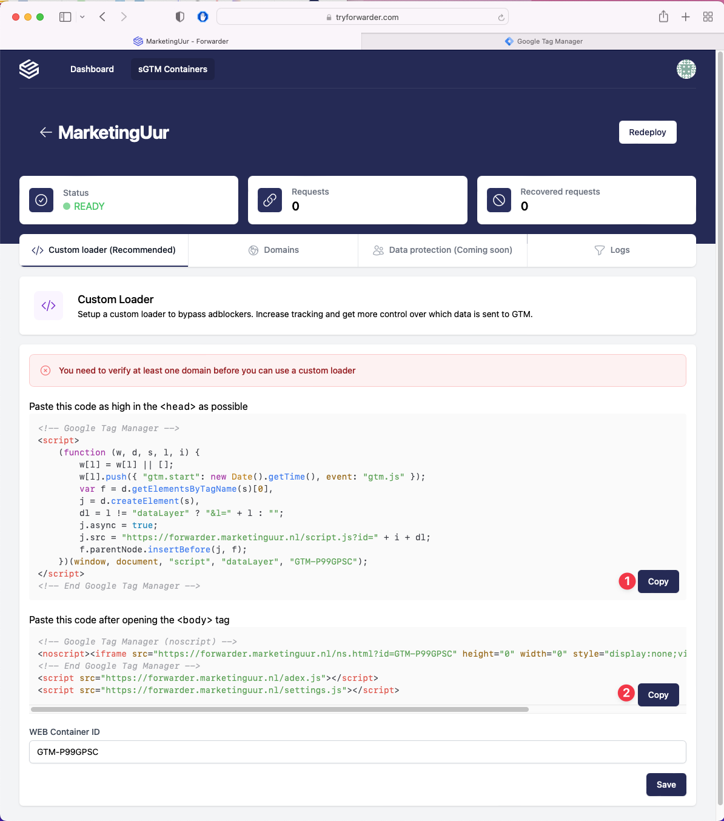Click the Safari share icon
Viewport: 724px width, 821px height.
[x=663, y=16]
